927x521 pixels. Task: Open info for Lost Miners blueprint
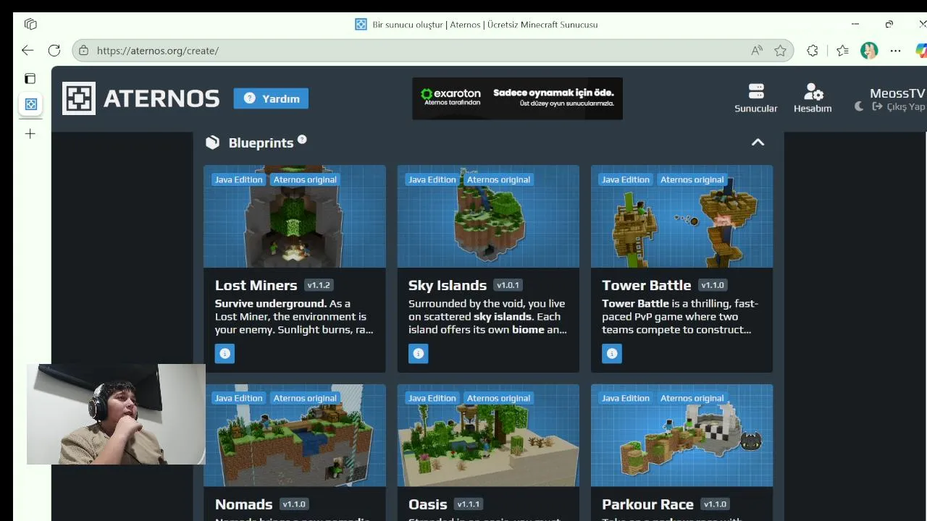point(225,353)
